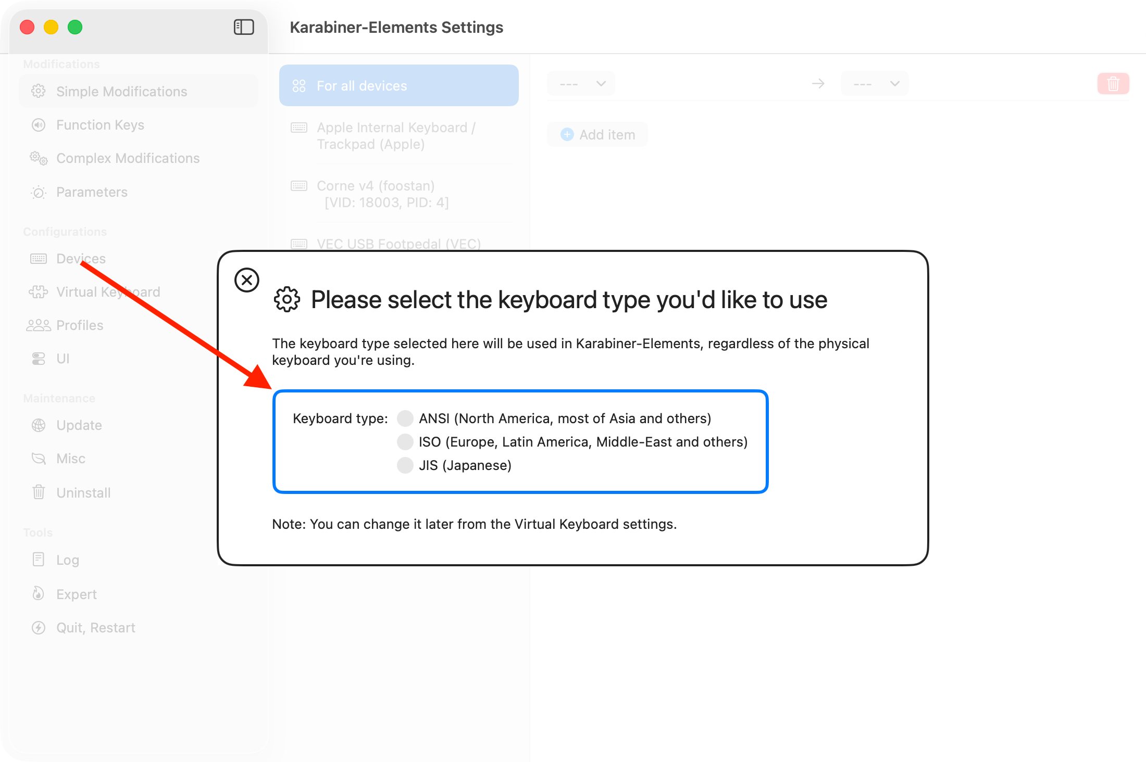
Task: Click the Complex Modifications gears icon
Action: [x=39, y=158]
